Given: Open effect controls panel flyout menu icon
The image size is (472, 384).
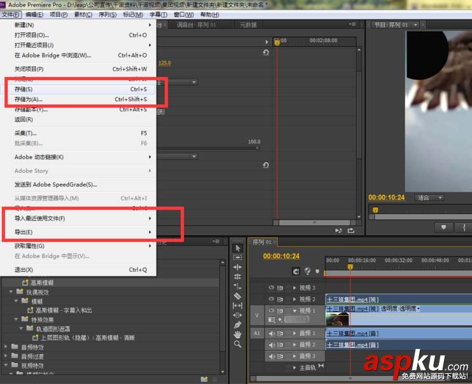Looking at the screenshot, I should 352,24.
